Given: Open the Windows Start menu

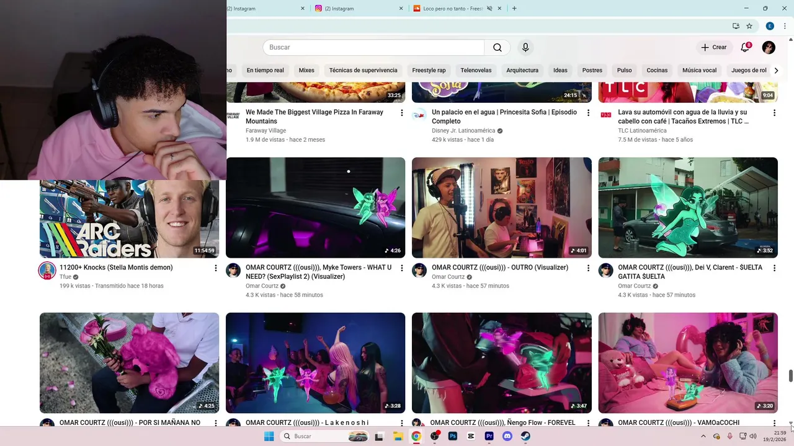Looking at the screenshot, I should (x=269, y=436).
